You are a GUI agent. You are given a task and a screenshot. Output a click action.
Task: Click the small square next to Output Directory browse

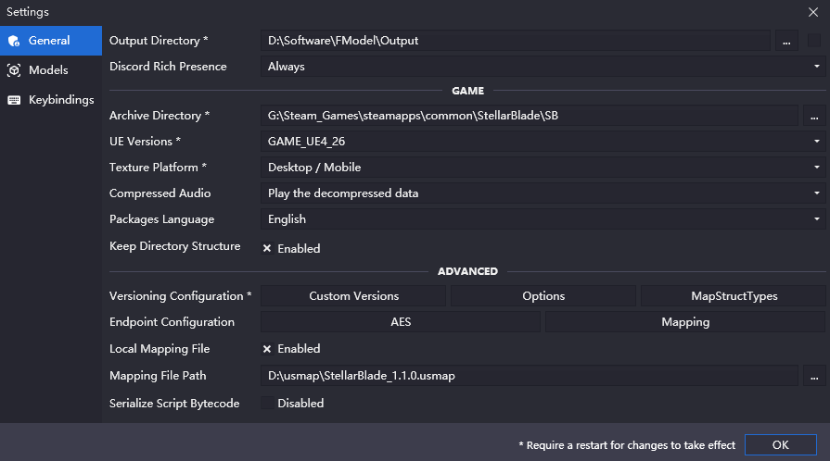[x=814, y=41]
